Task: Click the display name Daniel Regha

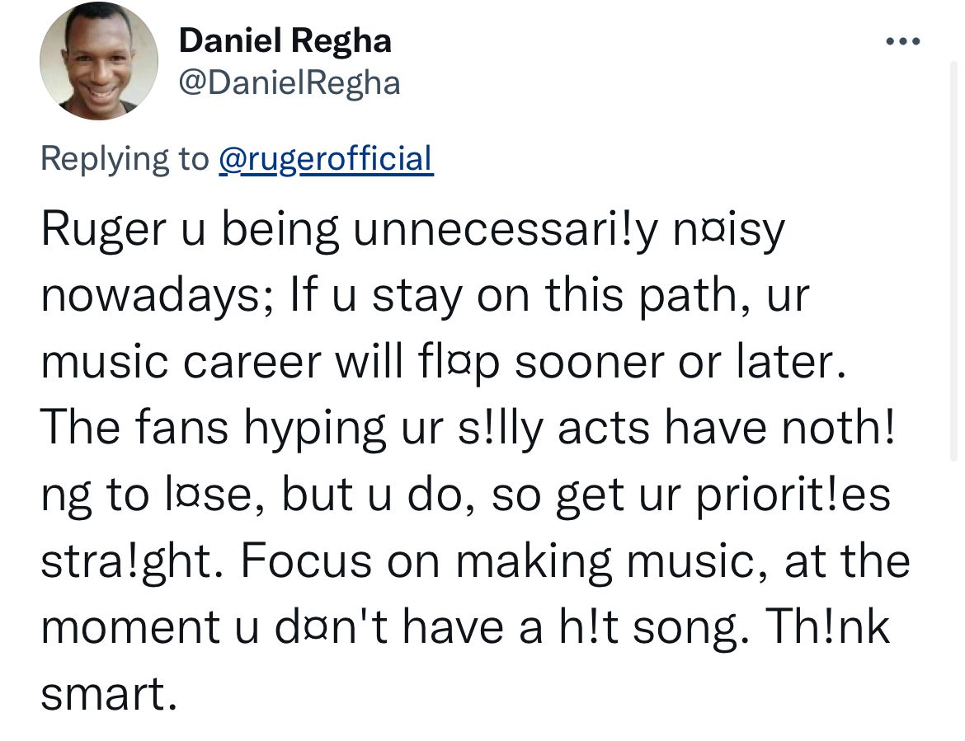Action: pos(285,40)
